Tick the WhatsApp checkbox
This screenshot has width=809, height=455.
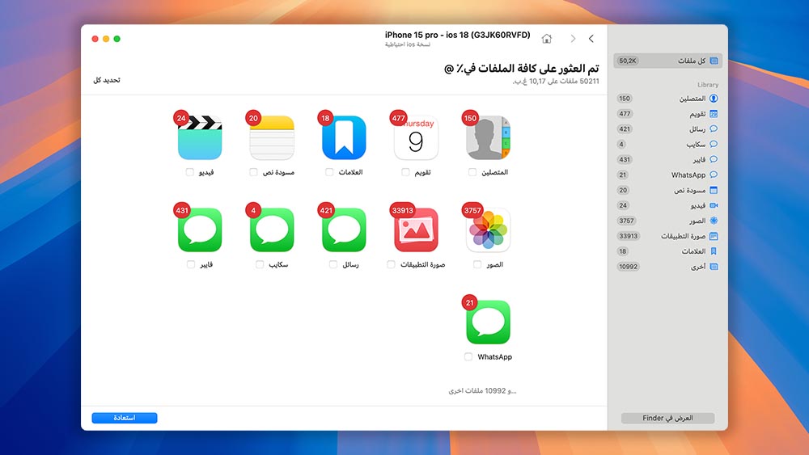(x=468, y=356)
